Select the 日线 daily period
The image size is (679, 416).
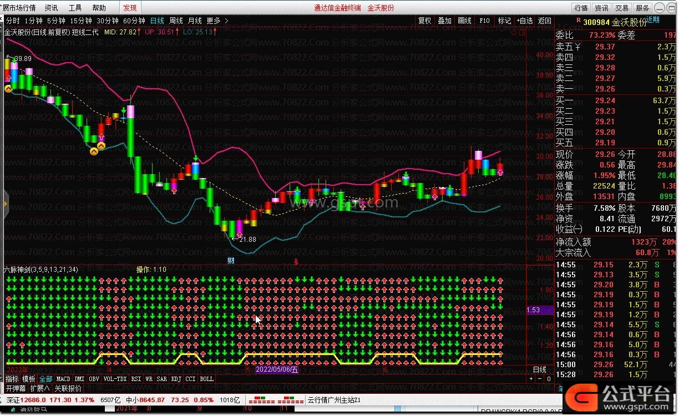click(158, 21)
